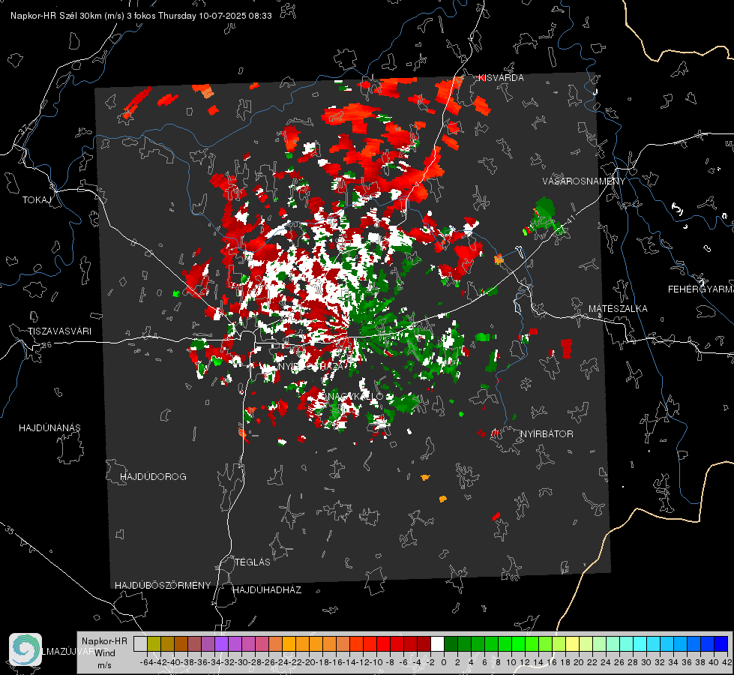The width and height of the screenshot is (734, 675).
Task: Click the 30 value on the legend scale
Action: click(646, 662)
